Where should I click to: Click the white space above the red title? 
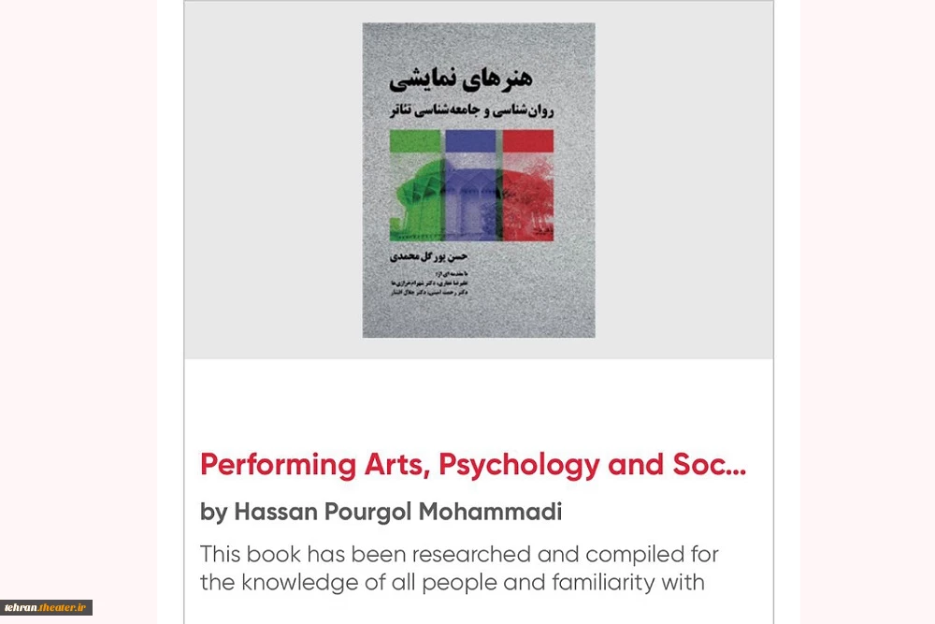point(479,402)
